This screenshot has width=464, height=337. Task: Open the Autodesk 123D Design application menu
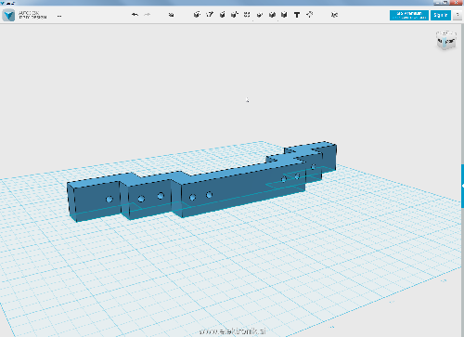[x=8, y=15]
